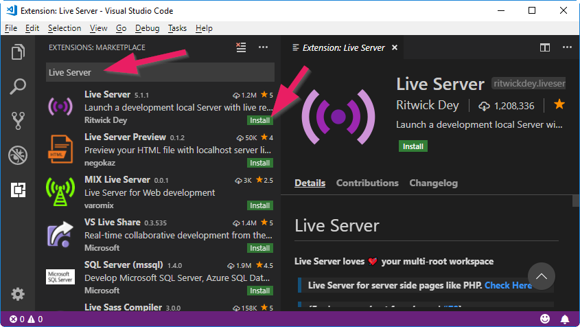Install SQL Server (mssql) extension
This screenshot has height=327, width=580.
(259, 291)
